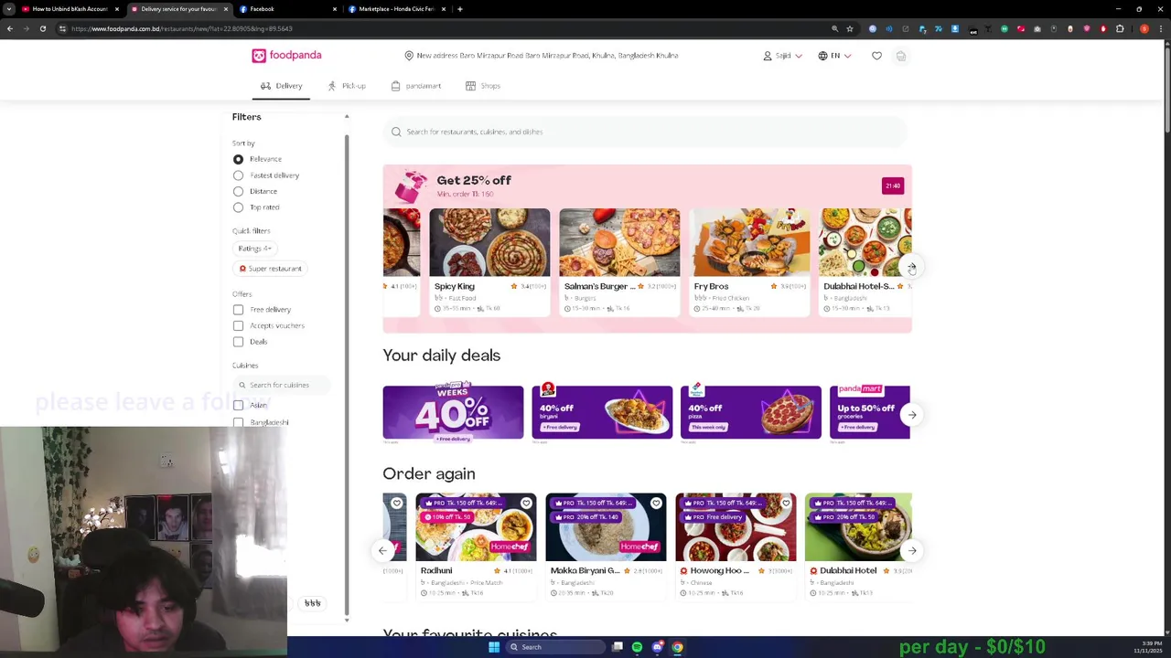This screenshot has width=1171, height=658.
Task: Collapse the Filters panel arrow
Action: coord(347,117)
